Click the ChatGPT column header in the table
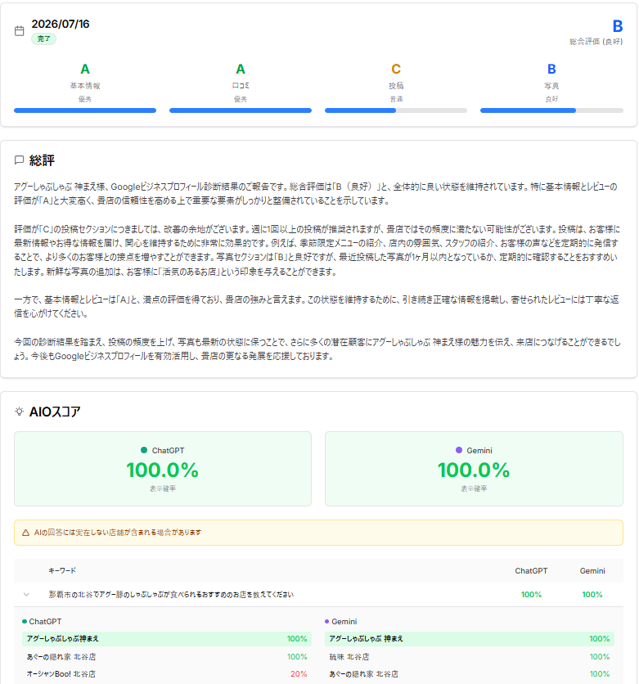The image size is (639, 684). point(531,570)
